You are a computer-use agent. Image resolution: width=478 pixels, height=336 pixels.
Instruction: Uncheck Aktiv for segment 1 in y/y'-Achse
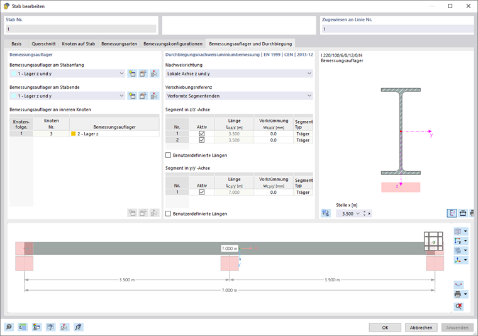click(x=201, y=192)
